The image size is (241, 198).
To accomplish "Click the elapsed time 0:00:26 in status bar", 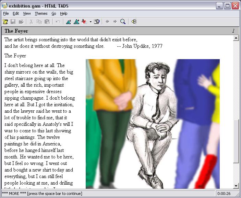I will tap(224, 194).
